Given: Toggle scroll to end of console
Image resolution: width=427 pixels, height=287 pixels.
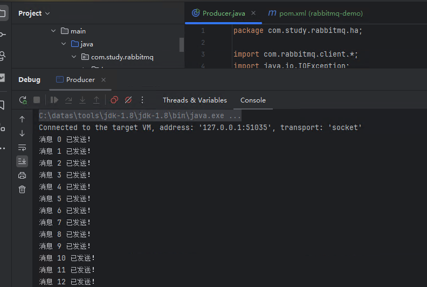Looking at the screenshot, I should point(22,161).
